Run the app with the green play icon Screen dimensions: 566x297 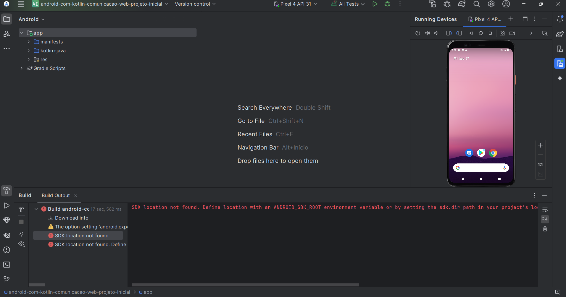(375, 4)
